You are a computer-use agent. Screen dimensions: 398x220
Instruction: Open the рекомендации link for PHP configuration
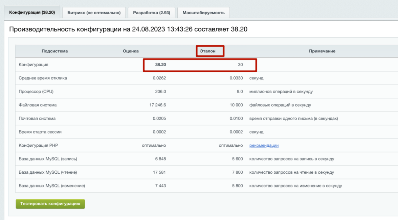(264, 145)
